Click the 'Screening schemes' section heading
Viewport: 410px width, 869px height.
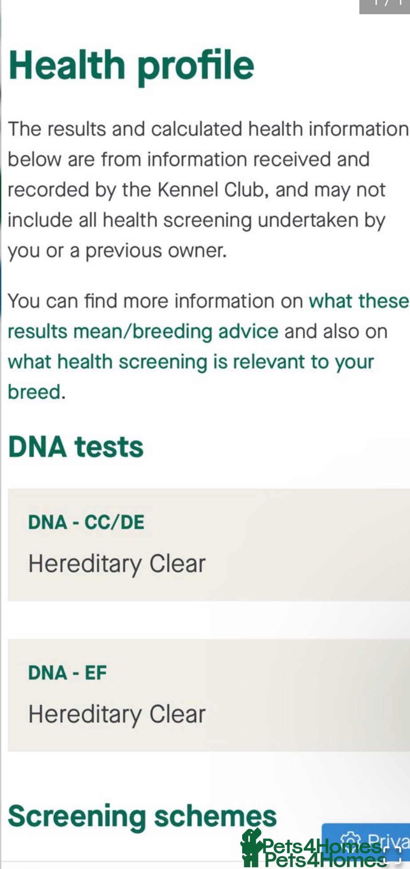142,816
